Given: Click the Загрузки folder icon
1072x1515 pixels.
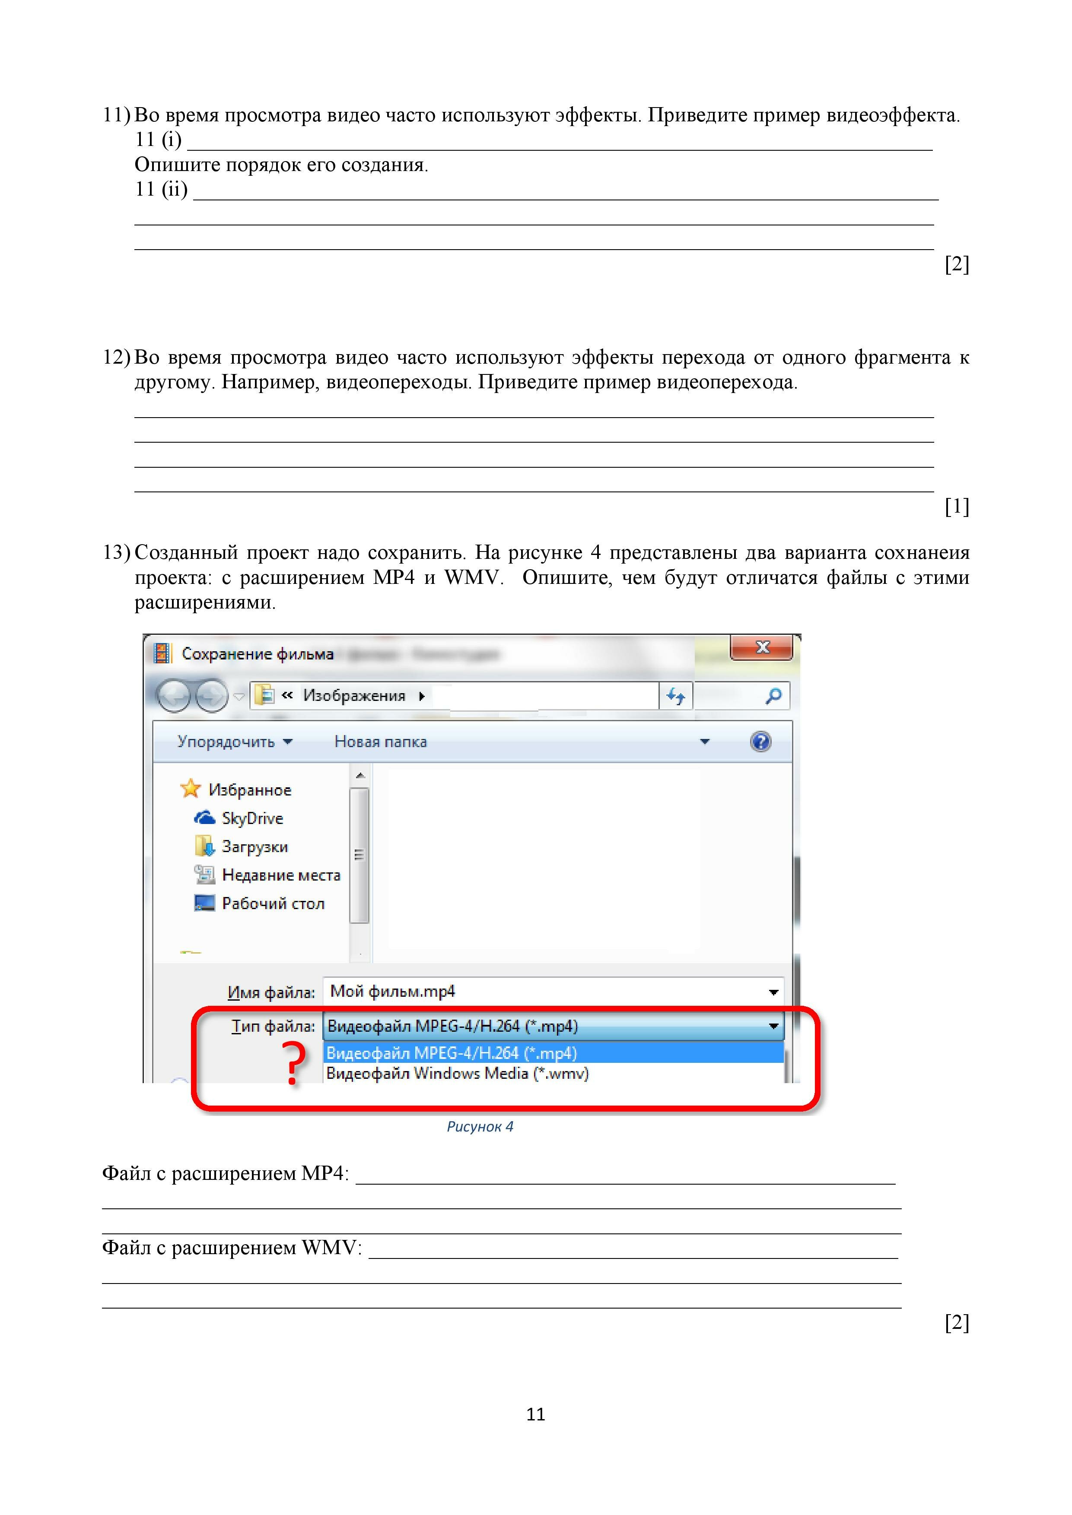Looking at the screenshot, I should [205, 846].
